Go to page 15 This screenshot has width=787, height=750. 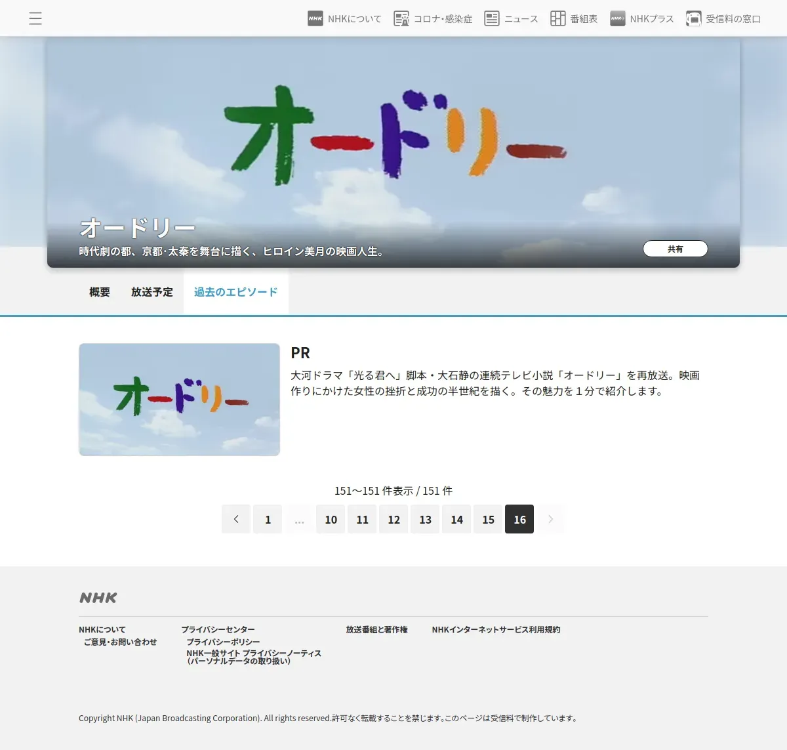[x=488, y=519]
